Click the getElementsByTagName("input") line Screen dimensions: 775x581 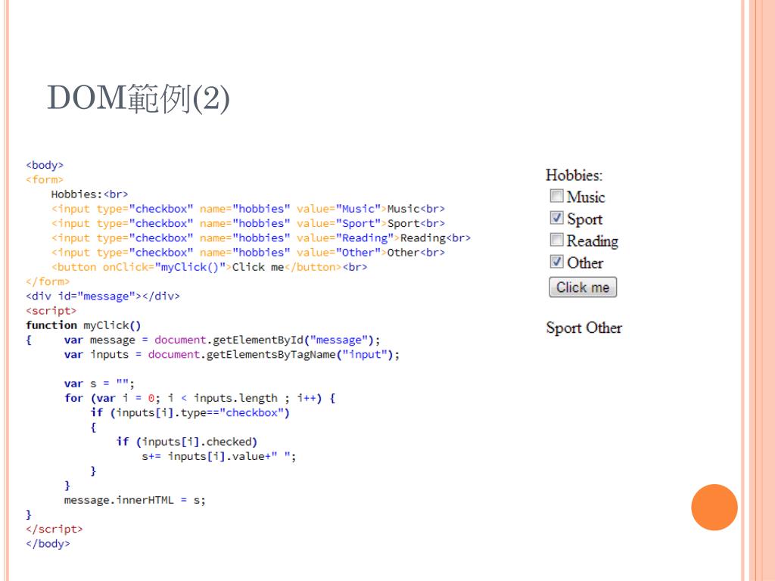(232, 355)
